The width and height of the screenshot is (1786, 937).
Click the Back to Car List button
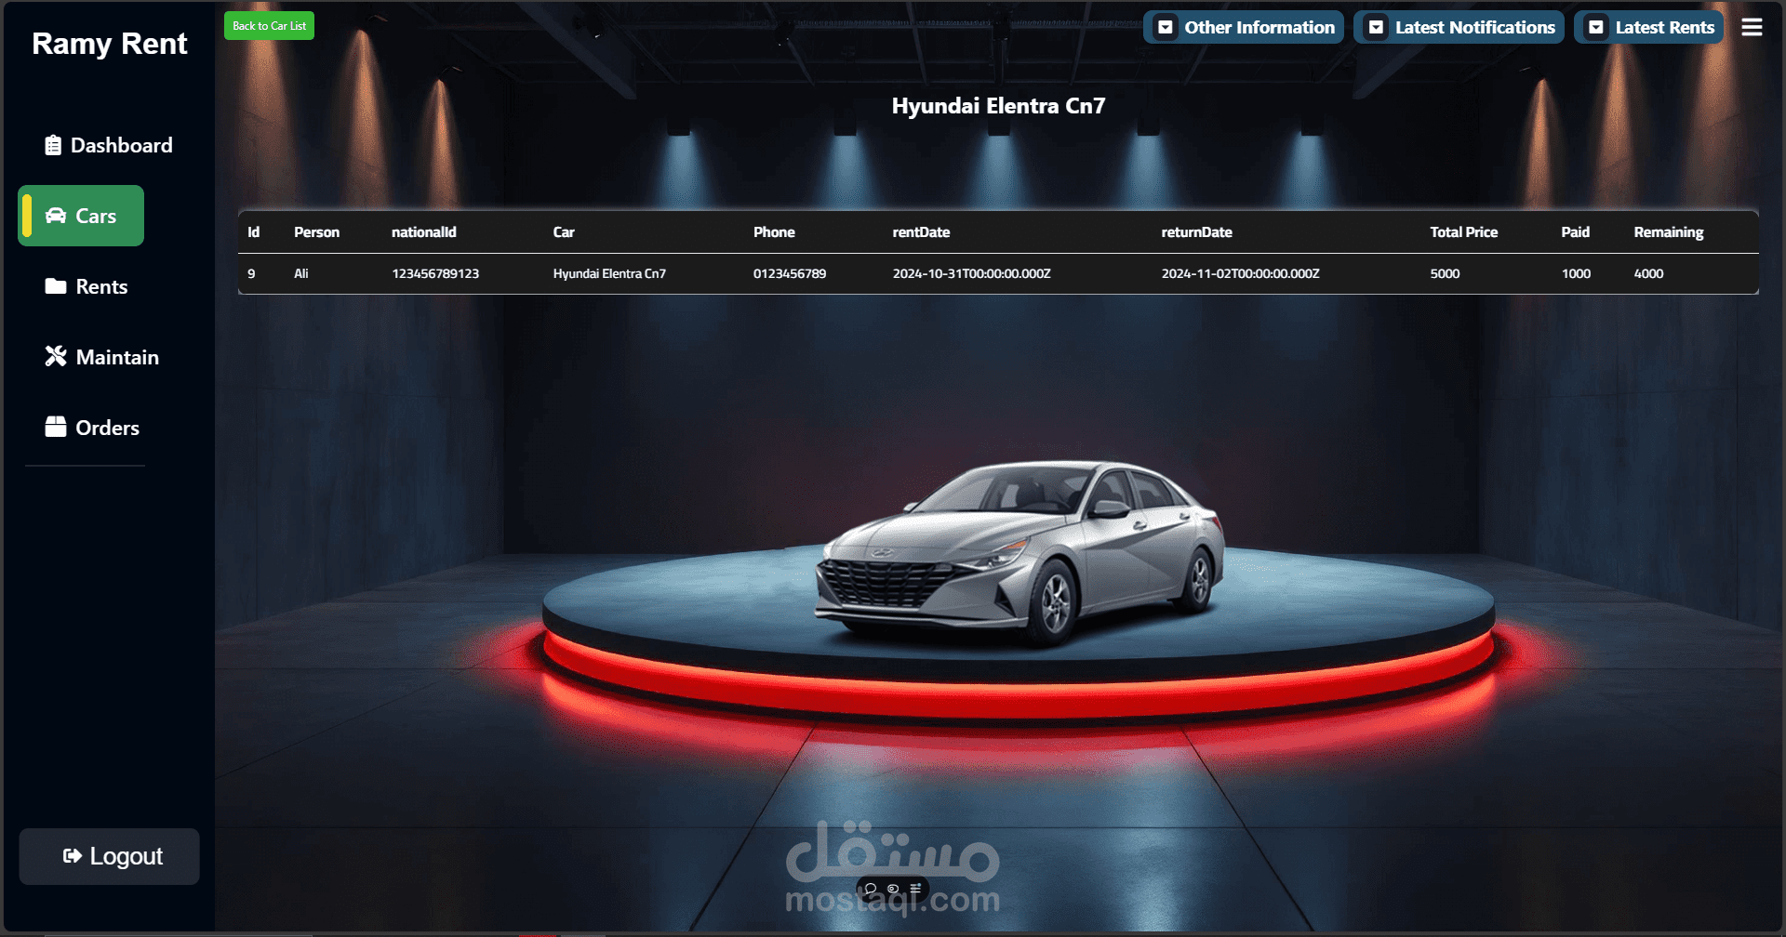pos(269,26)
